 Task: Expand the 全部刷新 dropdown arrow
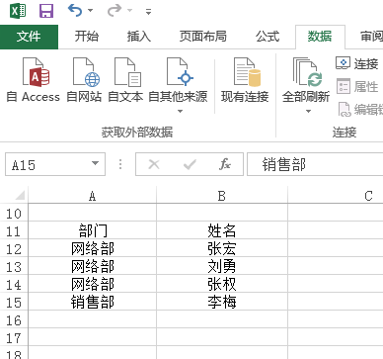308,111
